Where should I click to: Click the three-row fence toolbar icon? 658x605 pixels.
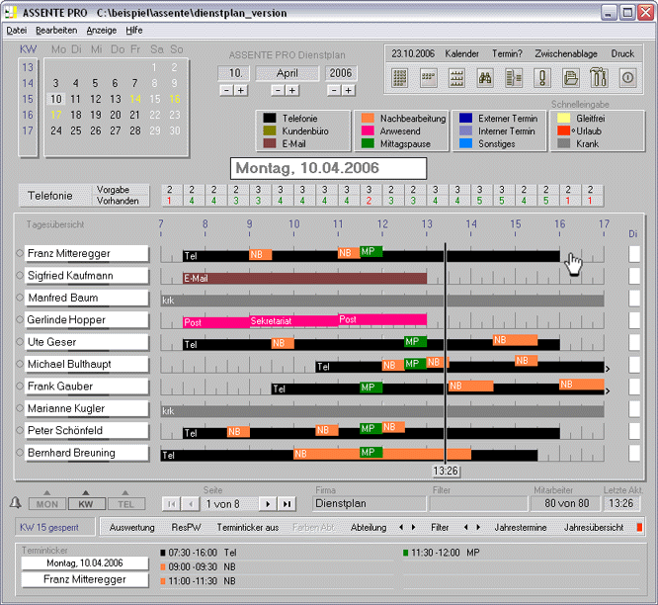456,78
